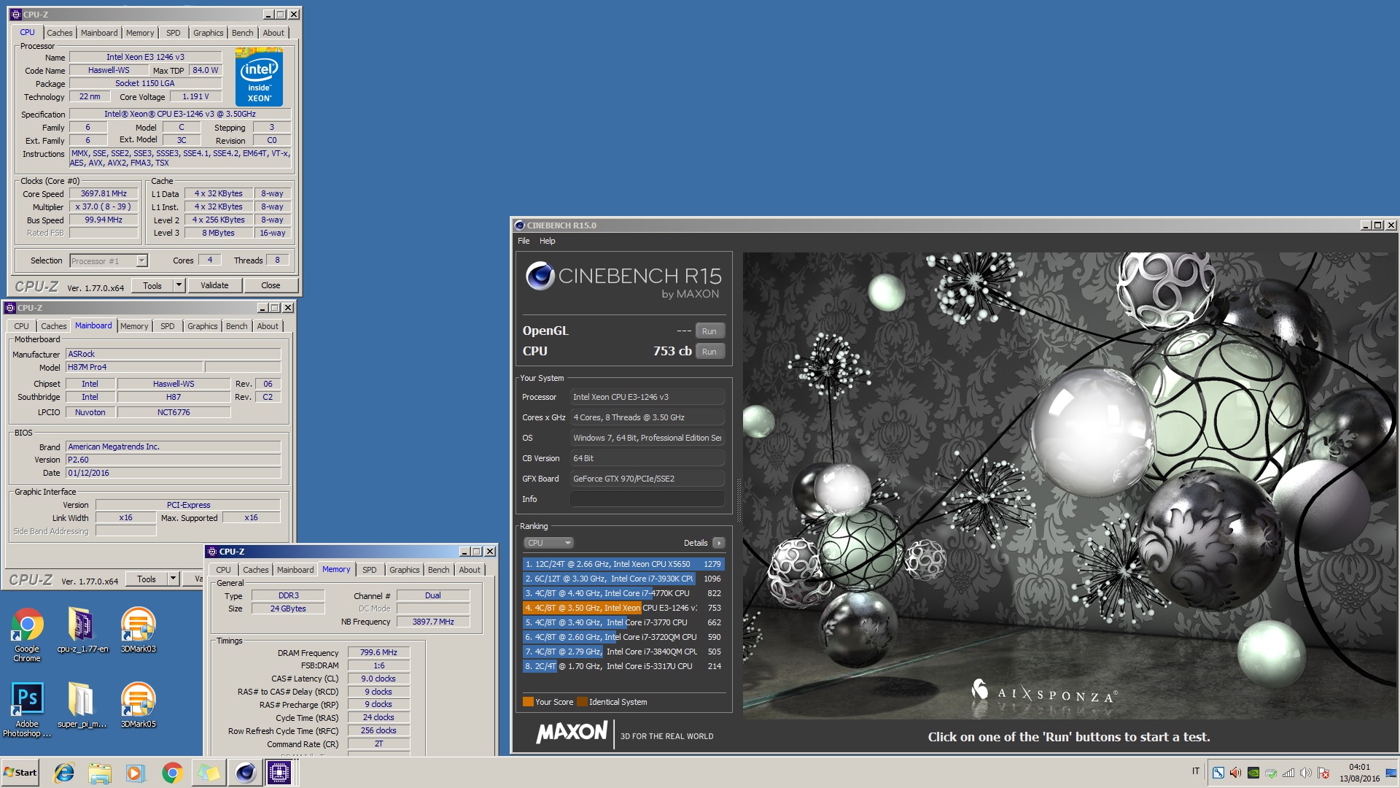1400x788 pixels.
Task: Click Your Score orange legend swatch
Action: click(528, 702)
